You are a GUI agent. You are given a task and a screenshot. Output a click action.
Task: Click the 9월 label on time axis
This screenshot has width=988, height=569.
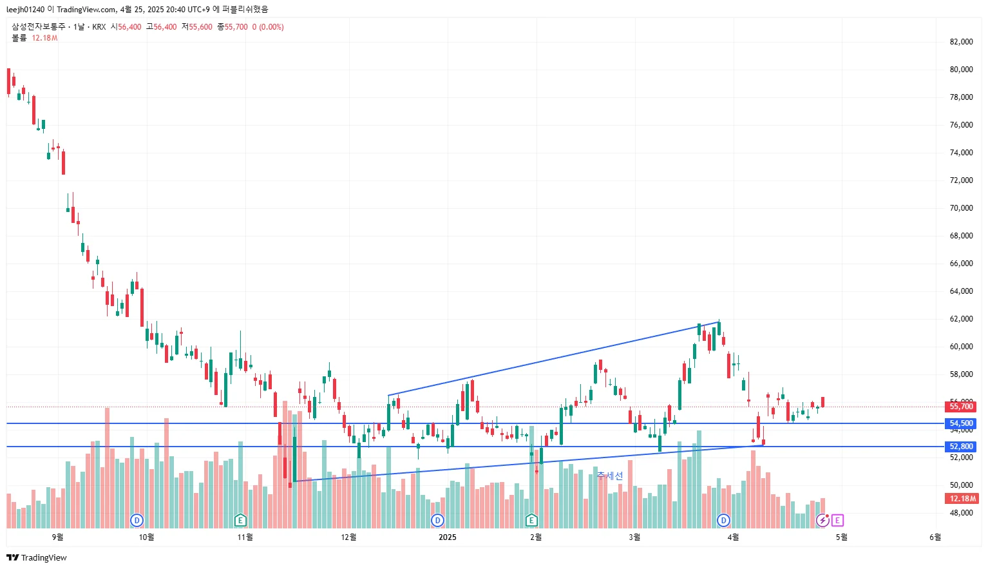pyautogui.click(x=57, y=537)
